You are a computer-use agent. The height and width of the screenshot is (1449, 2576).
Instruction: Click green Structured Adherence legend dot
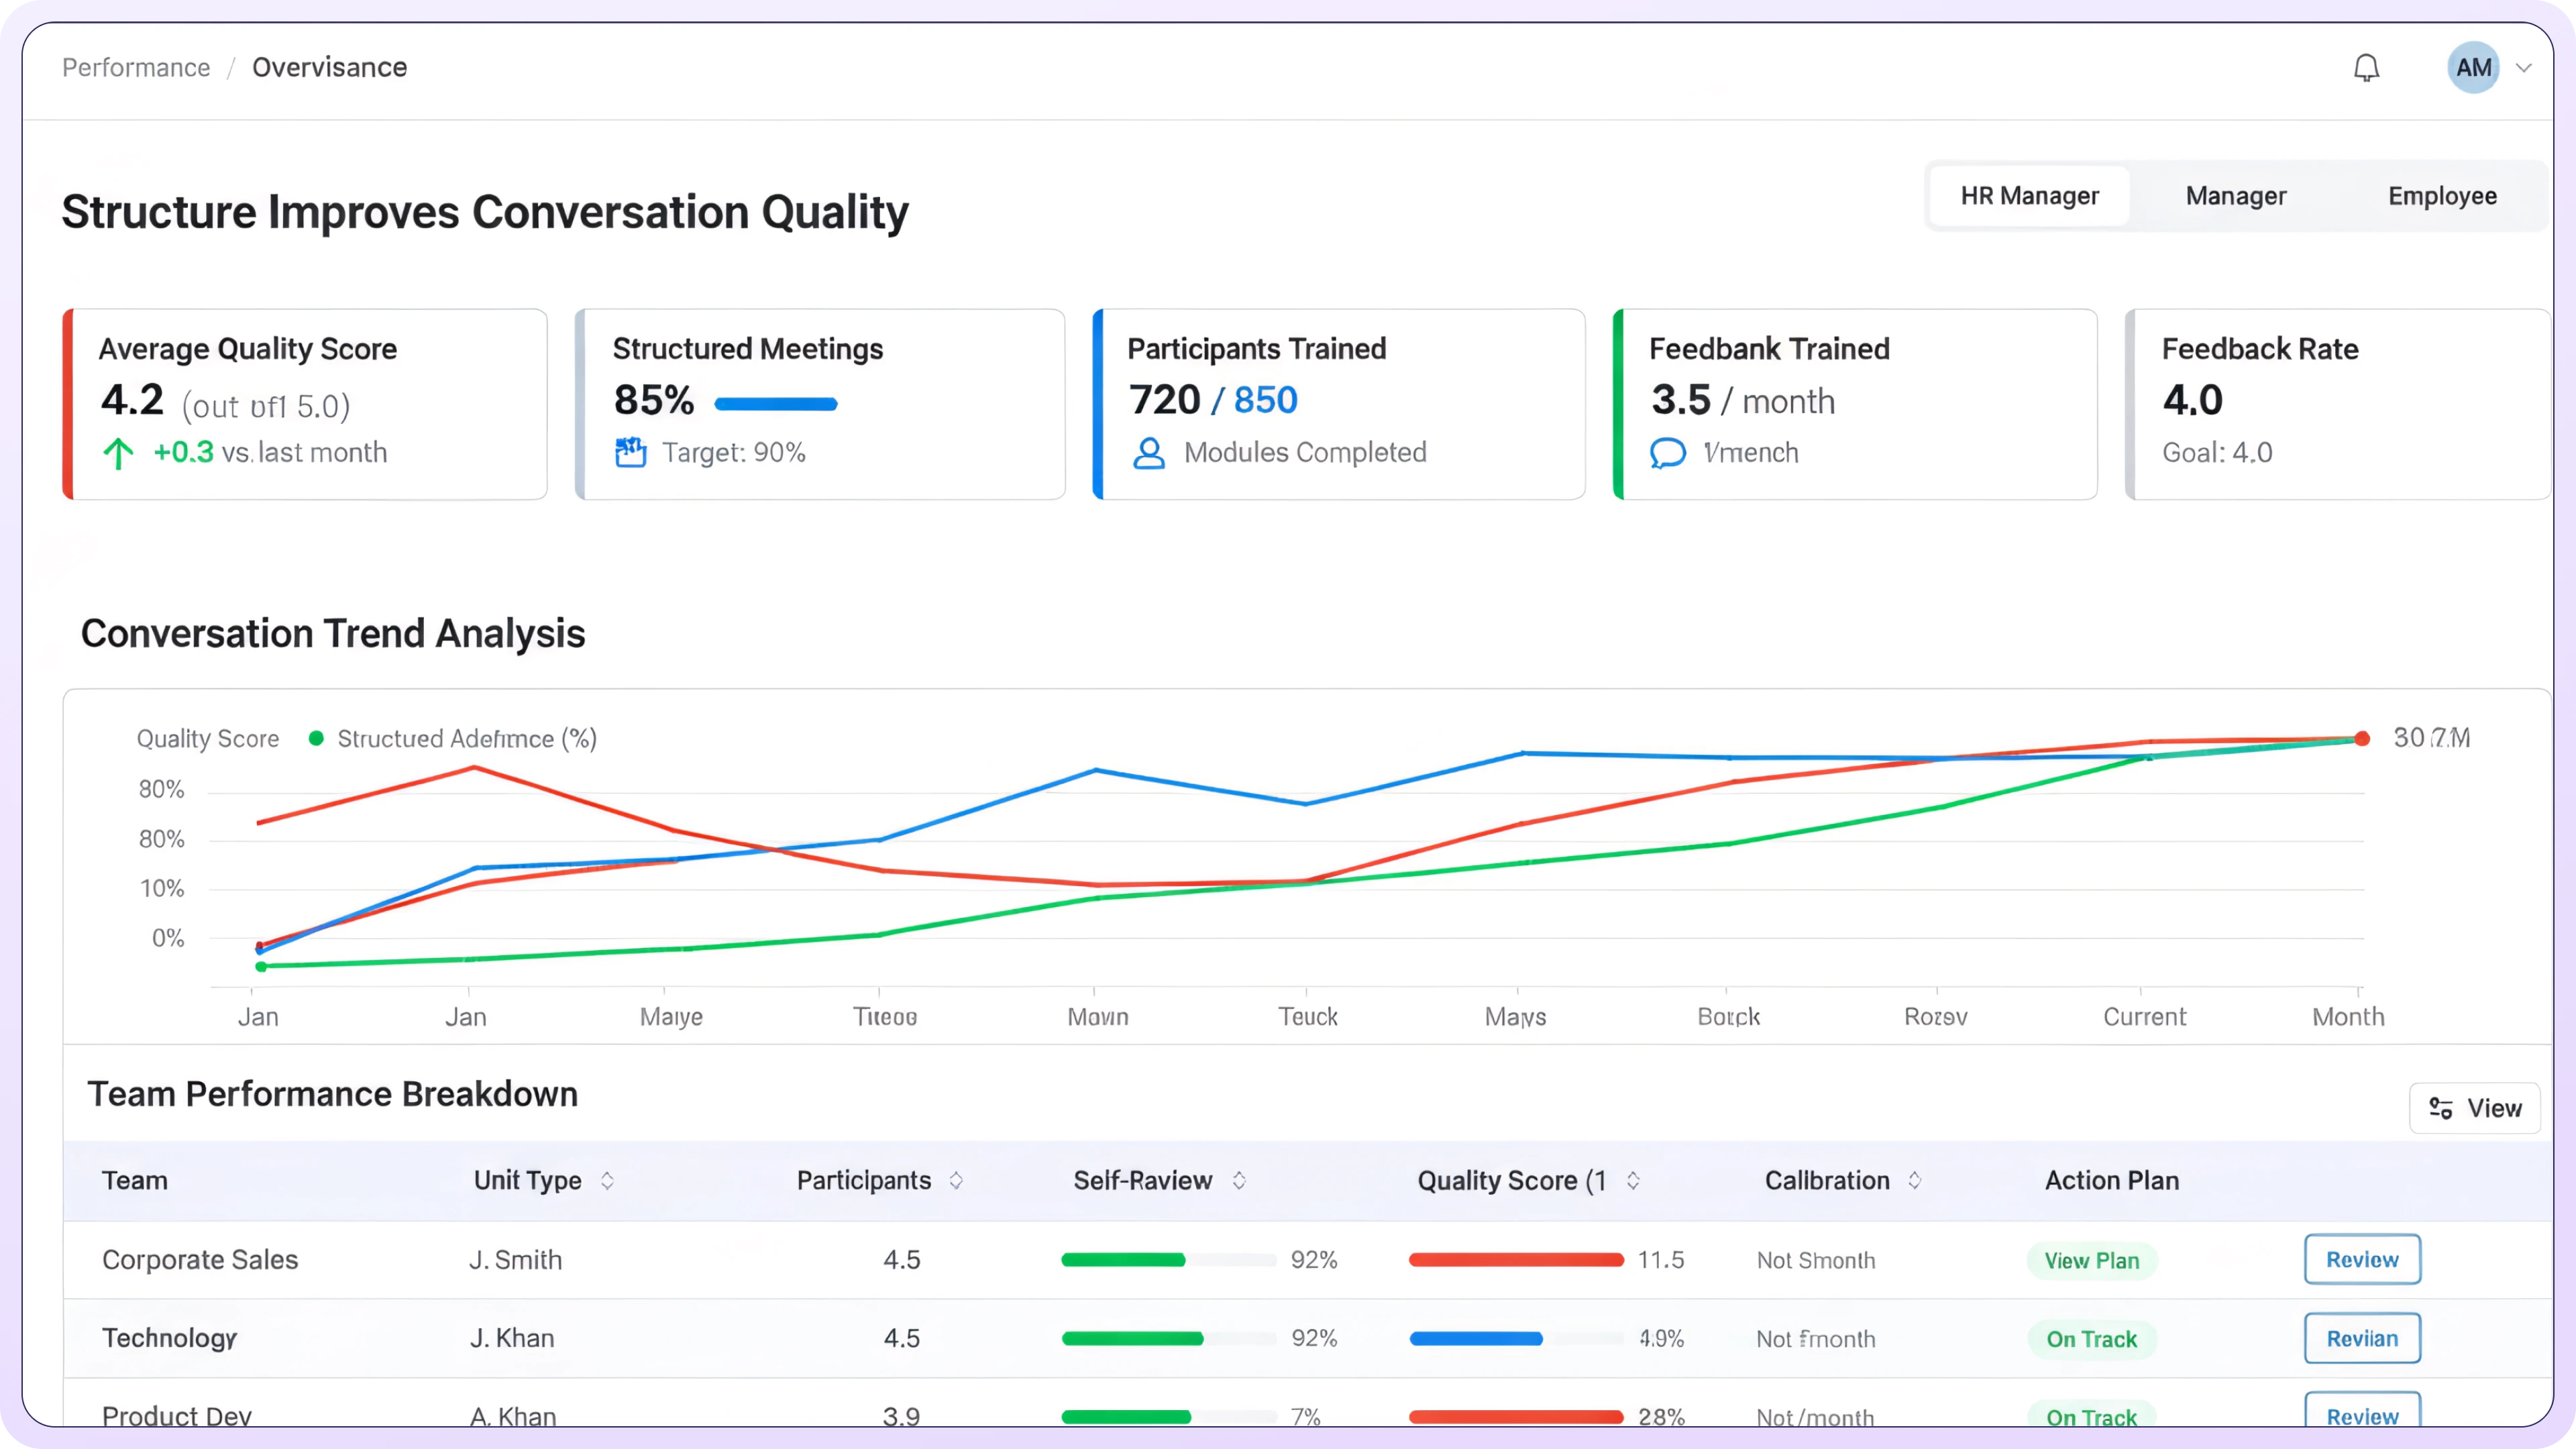coord(316,738)
